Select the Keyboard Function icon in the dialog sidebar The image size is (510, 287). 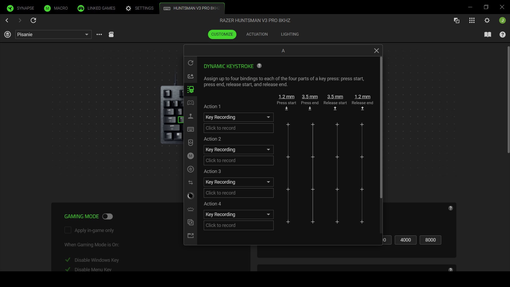[x=191, y=129]
